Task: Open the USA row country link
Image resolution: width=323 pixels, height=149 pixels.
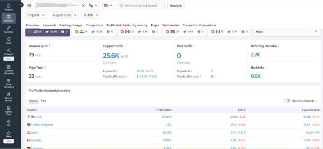Action: [x=38, y=117]
